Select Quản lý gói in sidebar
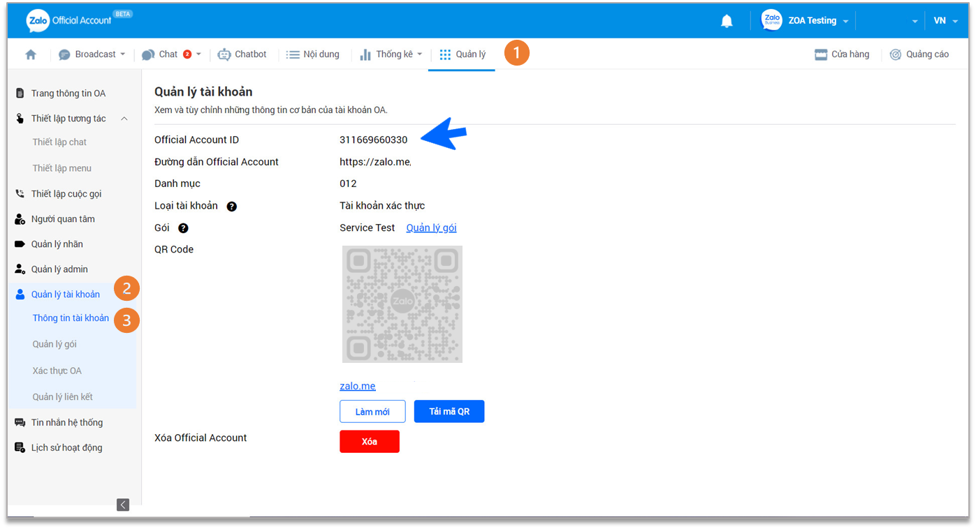976x529 pixels. click(x=54, y=344)
